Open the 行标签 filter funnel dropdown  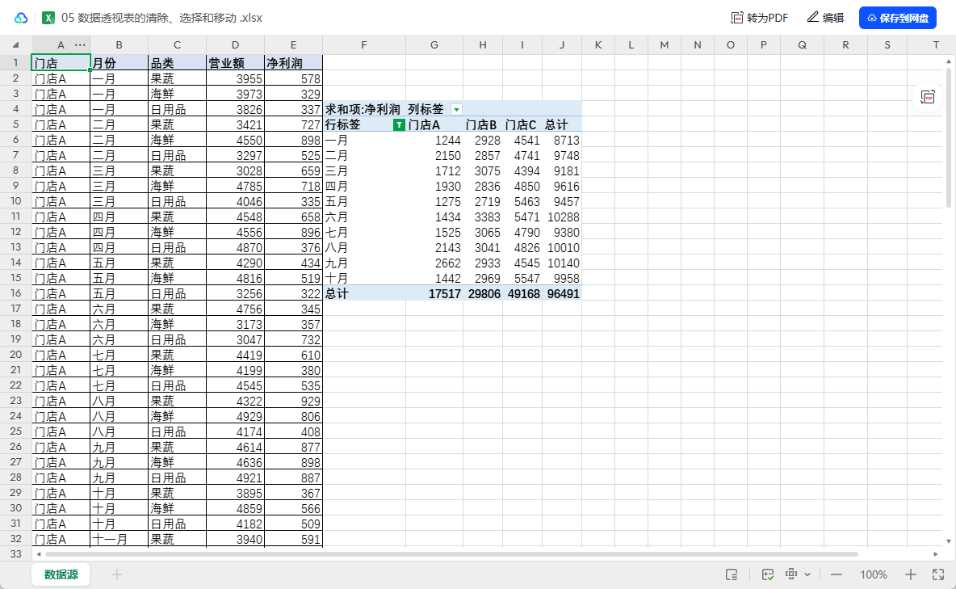coord(398,124)
